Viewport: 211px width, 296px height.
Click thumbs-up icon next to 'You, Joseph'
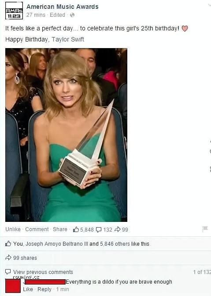click(8, 244)
